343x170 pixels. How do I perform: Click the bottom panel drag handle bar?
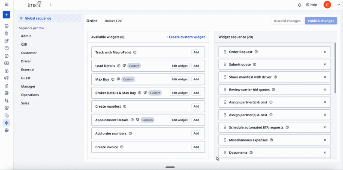170,167
